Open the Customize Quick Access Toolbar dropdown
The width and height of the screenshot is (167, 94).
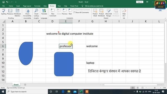point(16,2)
